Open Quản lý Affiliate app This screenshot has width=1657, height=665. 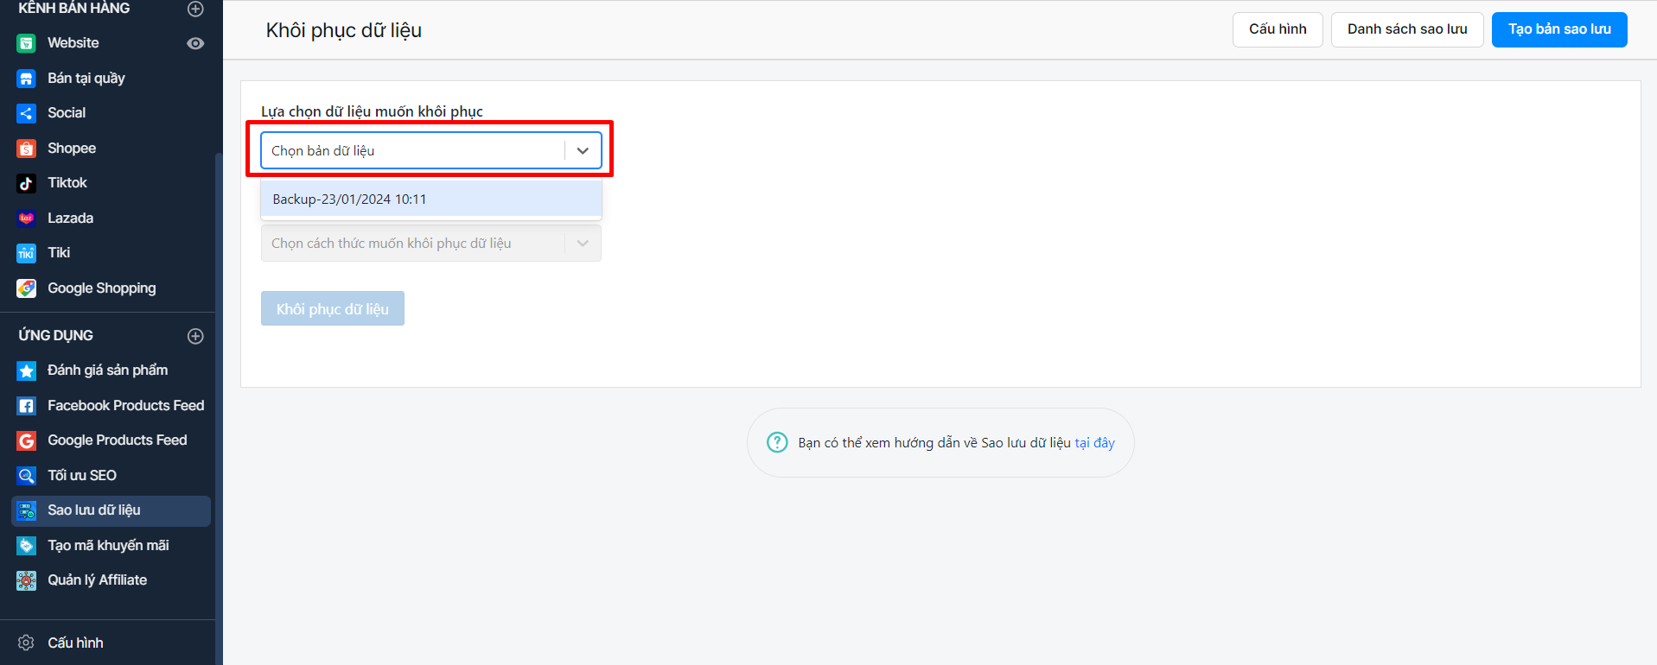(x=98, y=580)
